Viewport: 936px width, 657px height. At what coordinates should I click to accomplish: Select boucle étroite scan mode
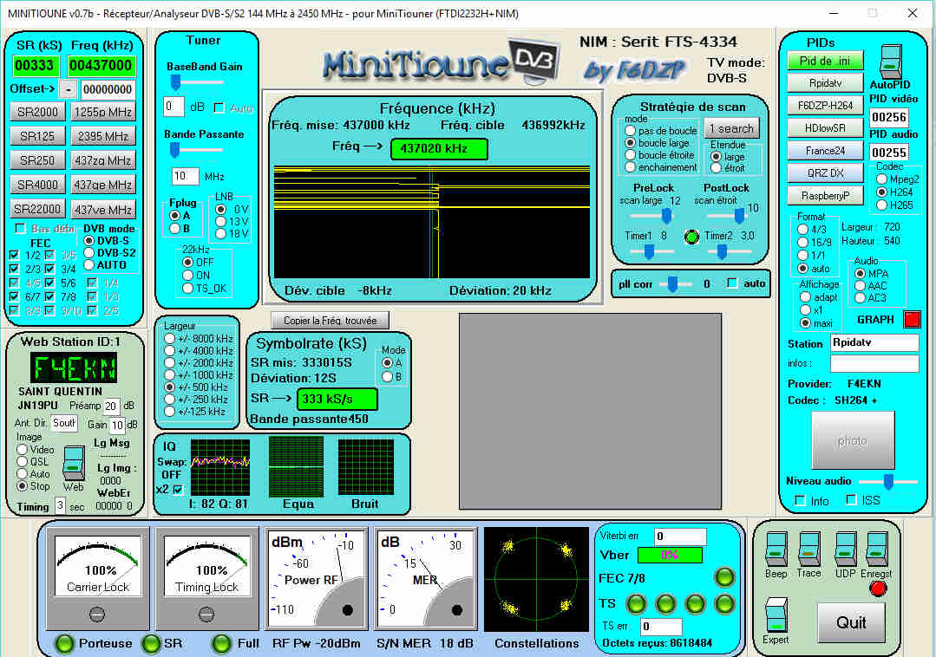[631, 155]
